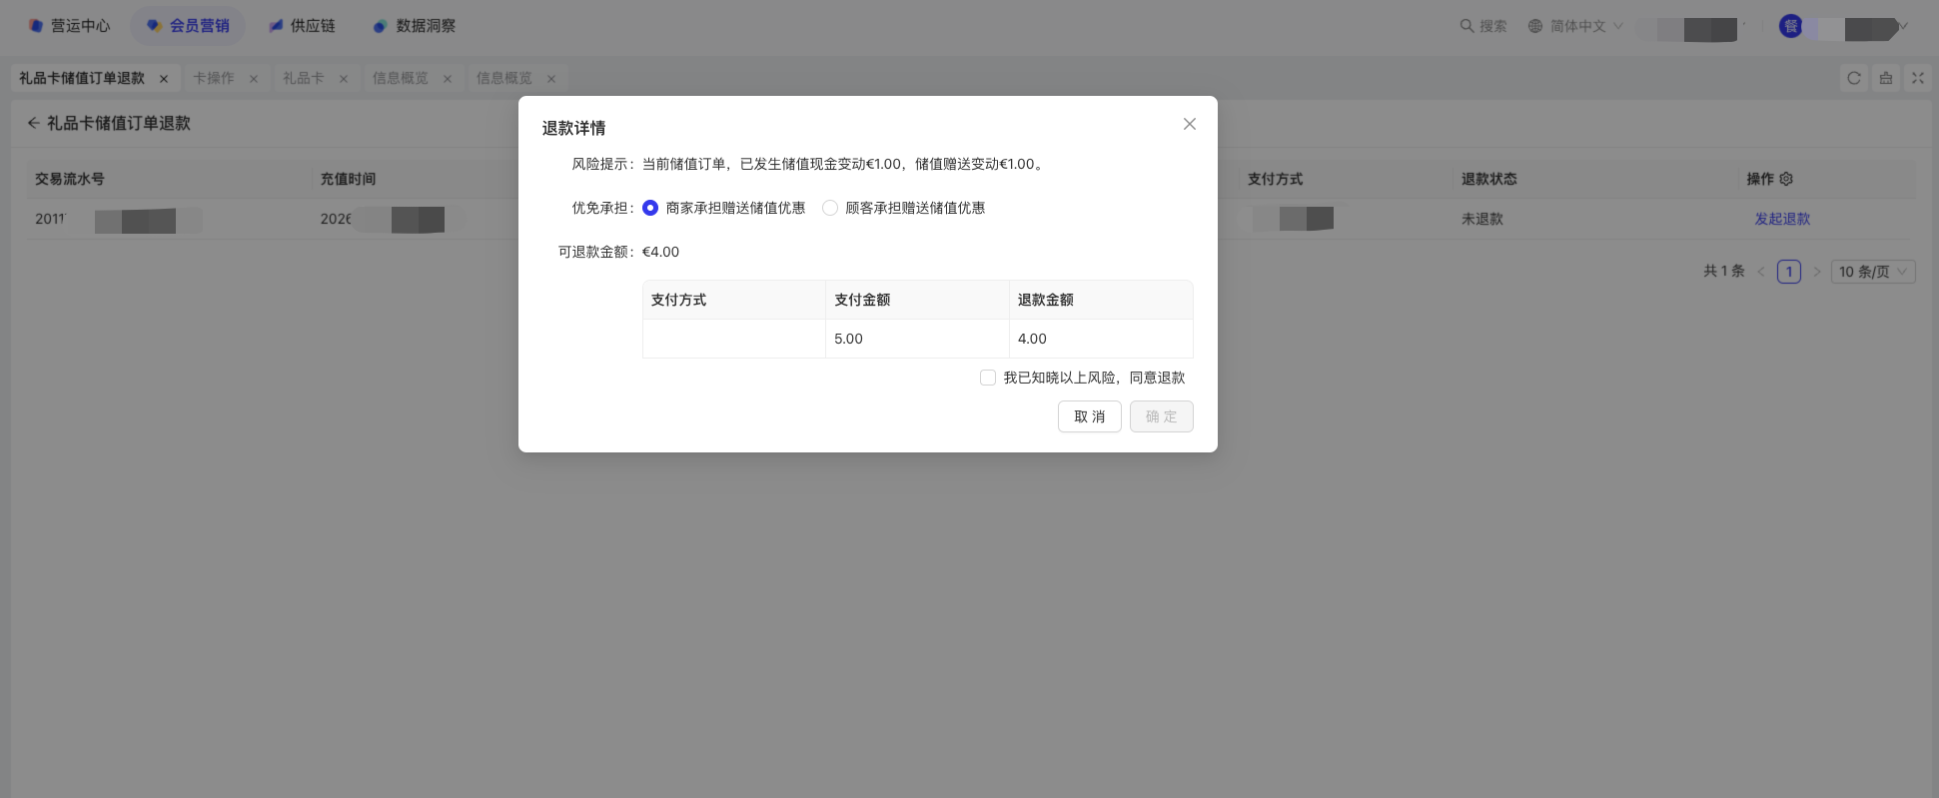Select 商家承担赠送储值优惠 radio option
This screenshot has width=1939, height=798.
click(650, 208)
